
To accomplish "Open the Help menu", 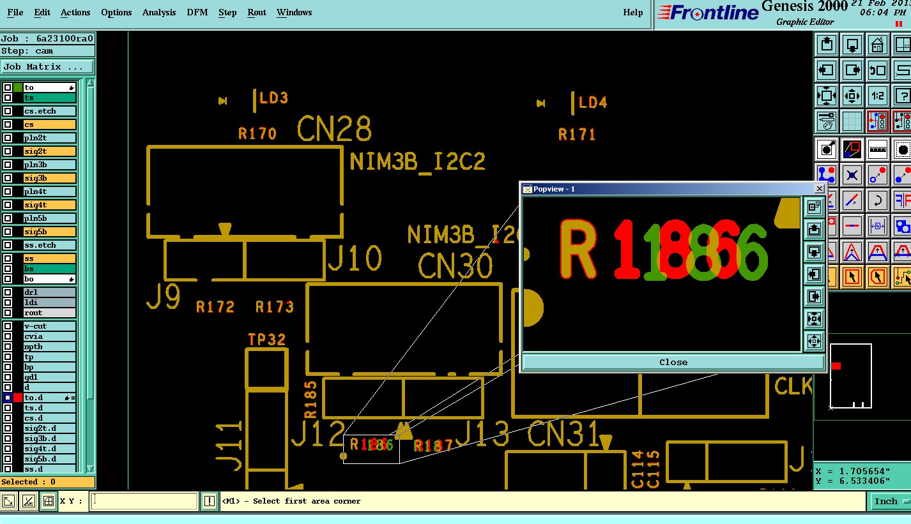I will point(633,12).
